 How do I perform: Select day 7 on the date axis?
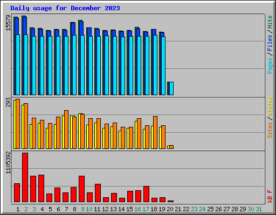point(66,209)
